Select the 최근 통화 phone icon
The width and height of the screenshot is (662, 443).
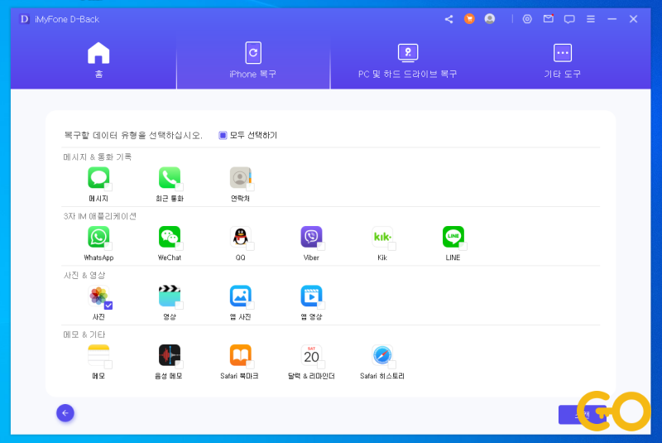(170, 177)
